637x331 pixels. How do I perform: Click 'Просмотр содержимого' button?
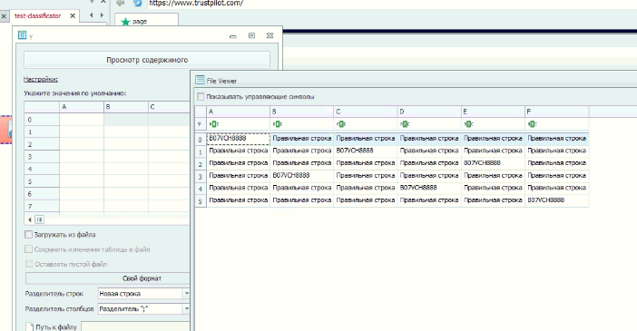(x=147, y=60)
